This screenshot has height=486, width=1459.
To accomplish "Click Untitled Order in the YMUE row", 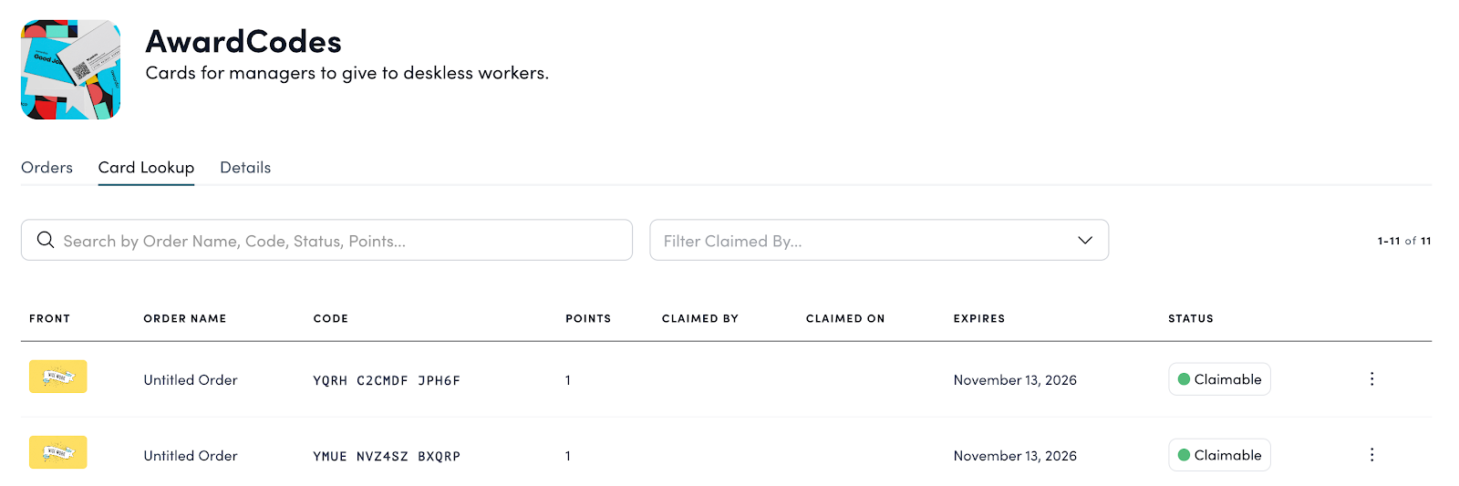I will click(191, 456).
